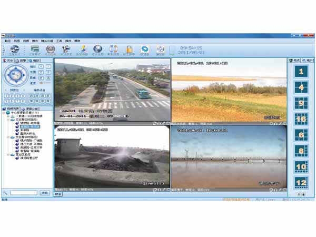
Task: Select the grayscale smoke camera video pane
Action: click(112, 157)
